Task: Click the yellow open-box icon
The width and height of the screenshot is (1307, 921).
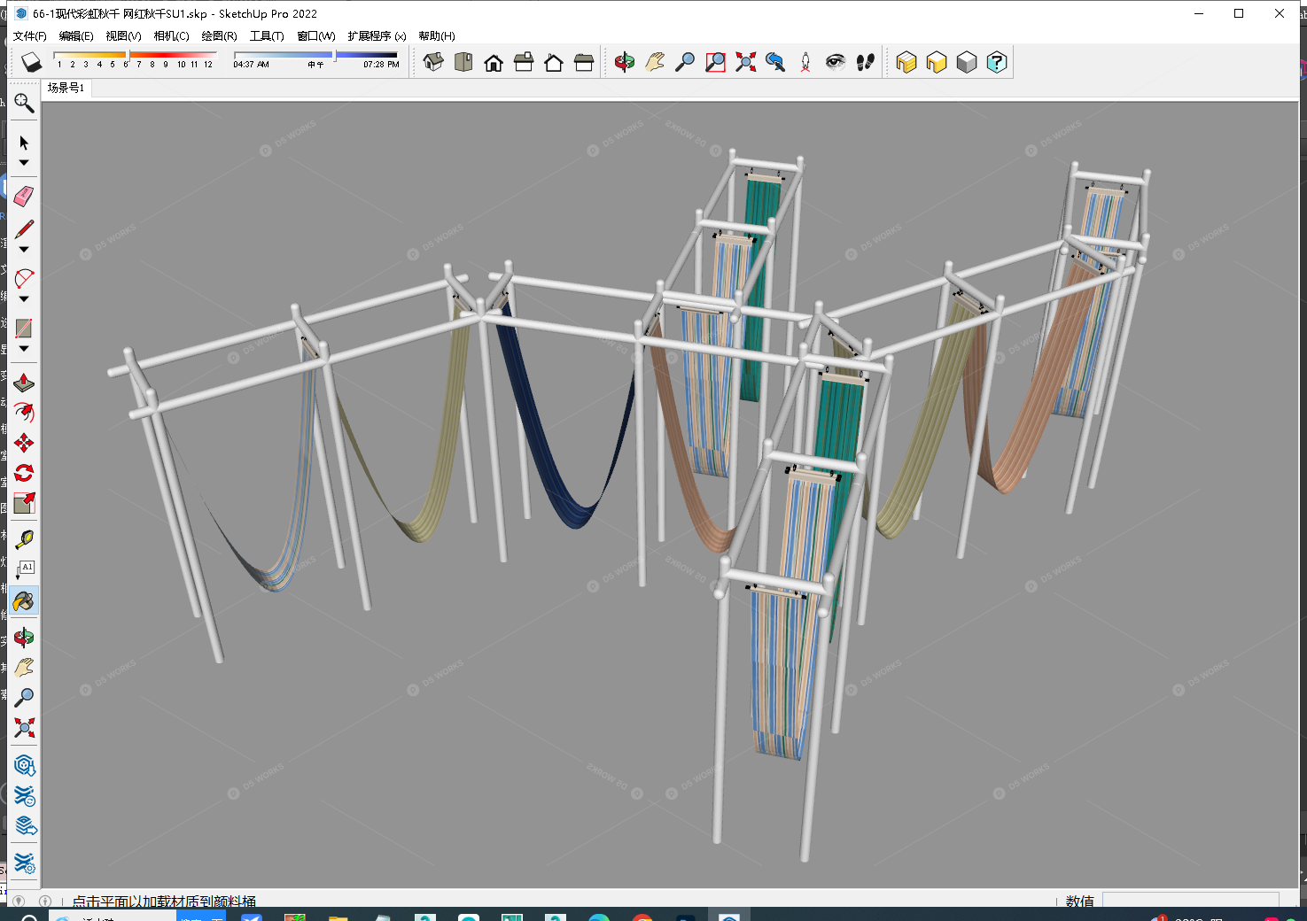Action: [x=937, y=62]
